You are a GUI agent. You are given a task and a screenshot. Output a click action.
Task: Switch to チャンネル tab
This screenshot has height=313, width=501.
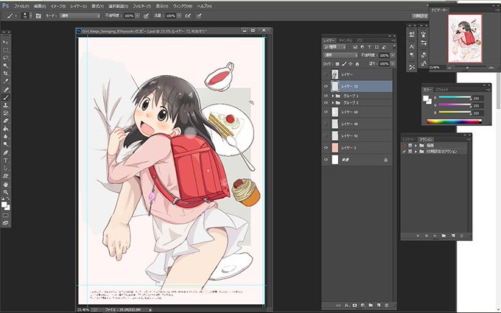[x=346, y=41]
